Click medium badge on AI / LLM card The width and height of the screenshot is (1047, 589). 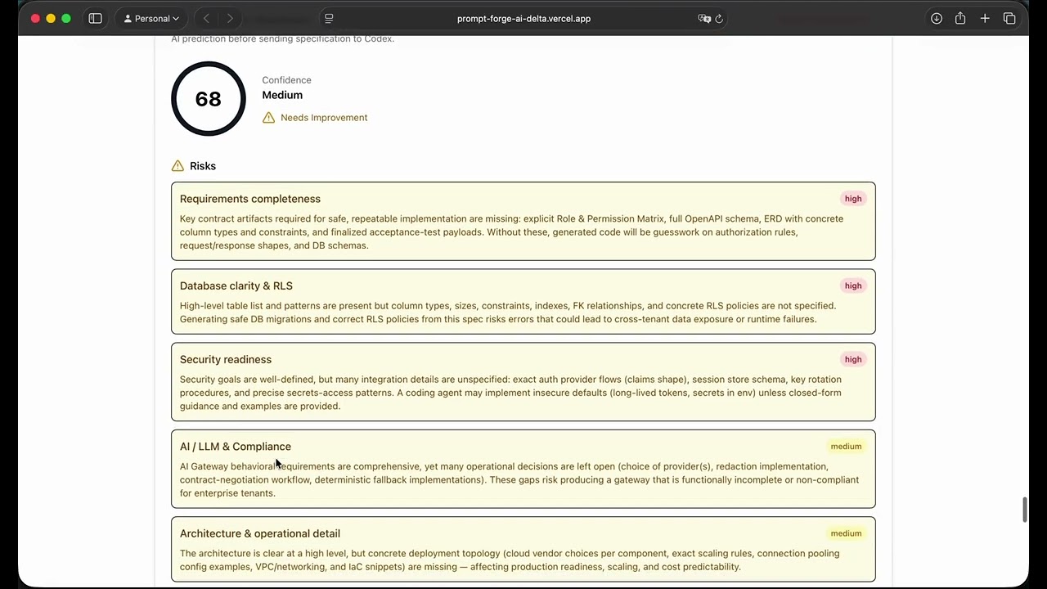846,447
